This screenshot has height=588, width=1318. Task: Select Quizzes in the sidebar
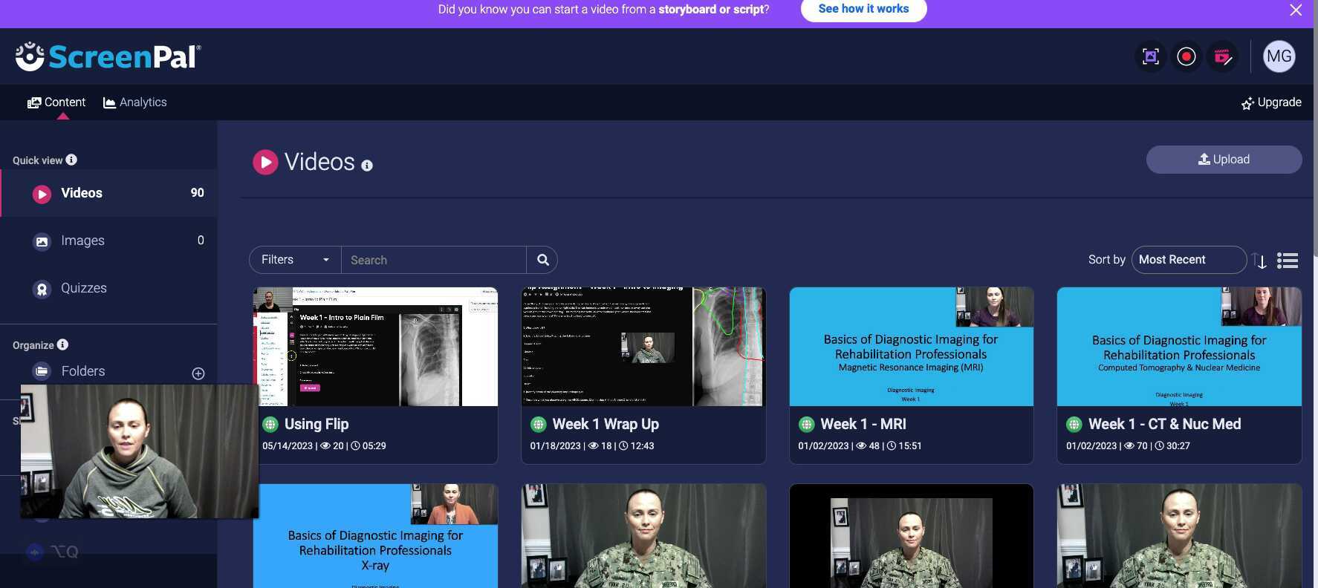tap(109, 288)
